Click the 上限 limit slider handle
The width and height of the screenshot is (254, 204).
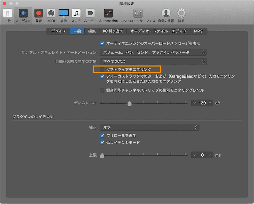click(102, 155)
